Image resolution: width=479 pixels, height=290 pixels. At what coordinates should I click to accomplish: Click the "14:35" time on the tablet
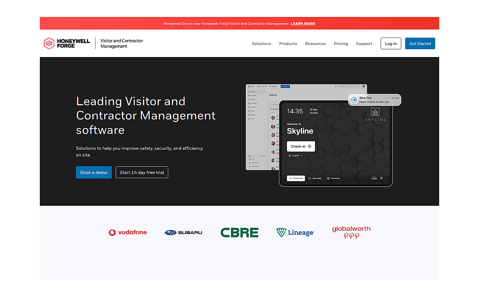(295, 111)
